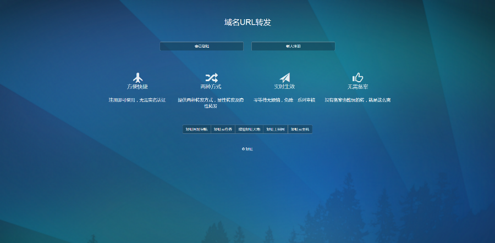Click the description starting with 没有备案也能玩
The width and height of the screenshot is (495, 243).
[x=358, y=100]
